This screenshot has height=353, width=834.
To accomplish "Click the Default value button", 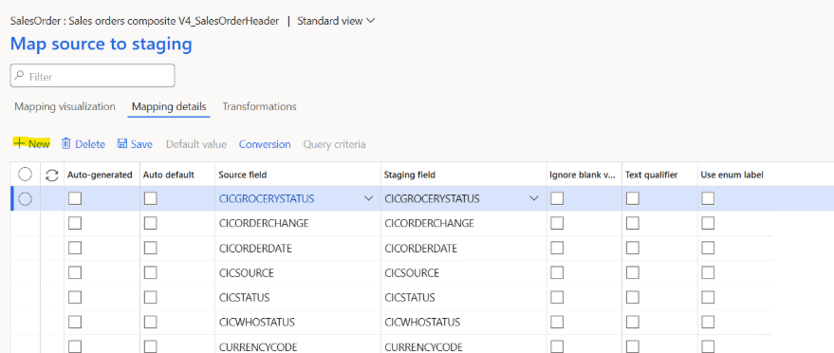I will (196, 144).
